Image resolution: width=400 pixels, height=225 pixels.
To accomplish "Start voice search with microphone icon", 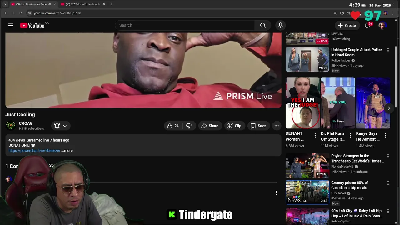I will 281,25.
